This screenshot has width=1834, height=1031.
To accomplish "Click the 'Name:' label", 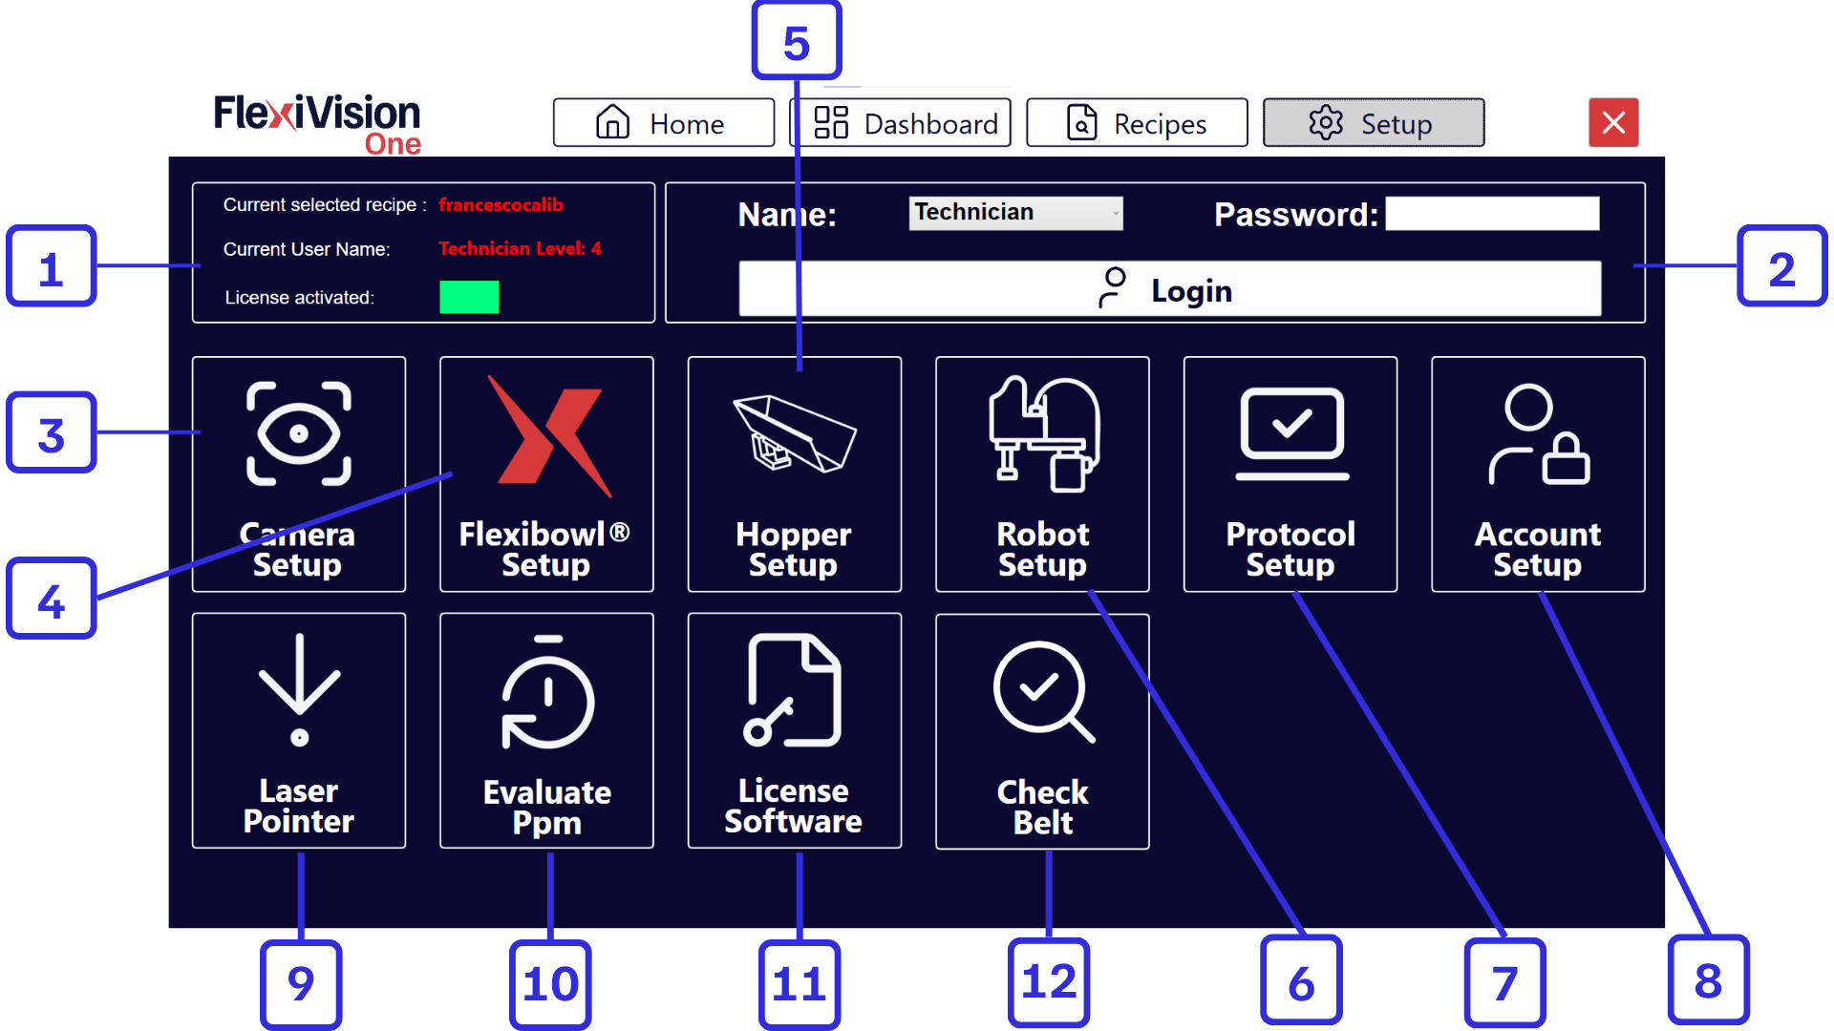I will pos(787,214).
